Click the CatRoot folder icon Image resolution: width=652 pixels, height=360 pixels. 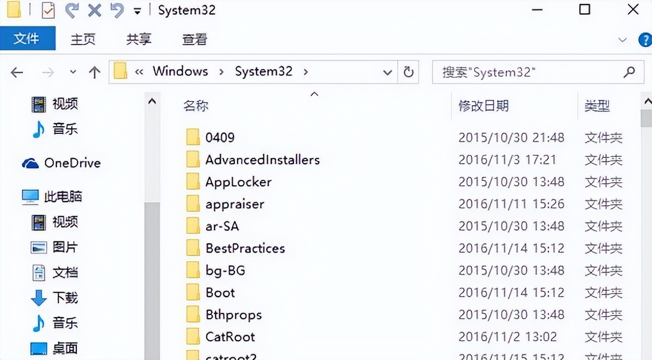[193, 336]
